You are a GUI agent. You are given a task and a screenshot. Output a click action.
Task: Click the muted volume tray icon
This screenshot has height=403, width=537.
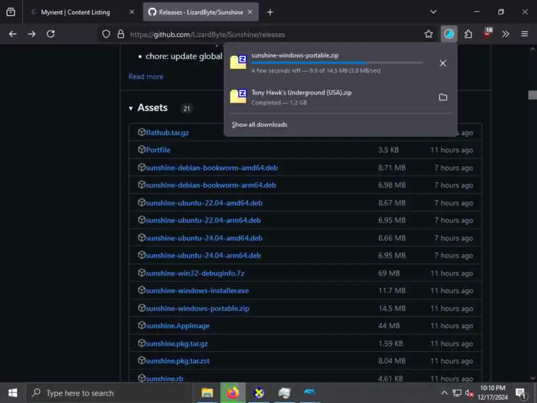pyautogui.click(x=469, y=393)
